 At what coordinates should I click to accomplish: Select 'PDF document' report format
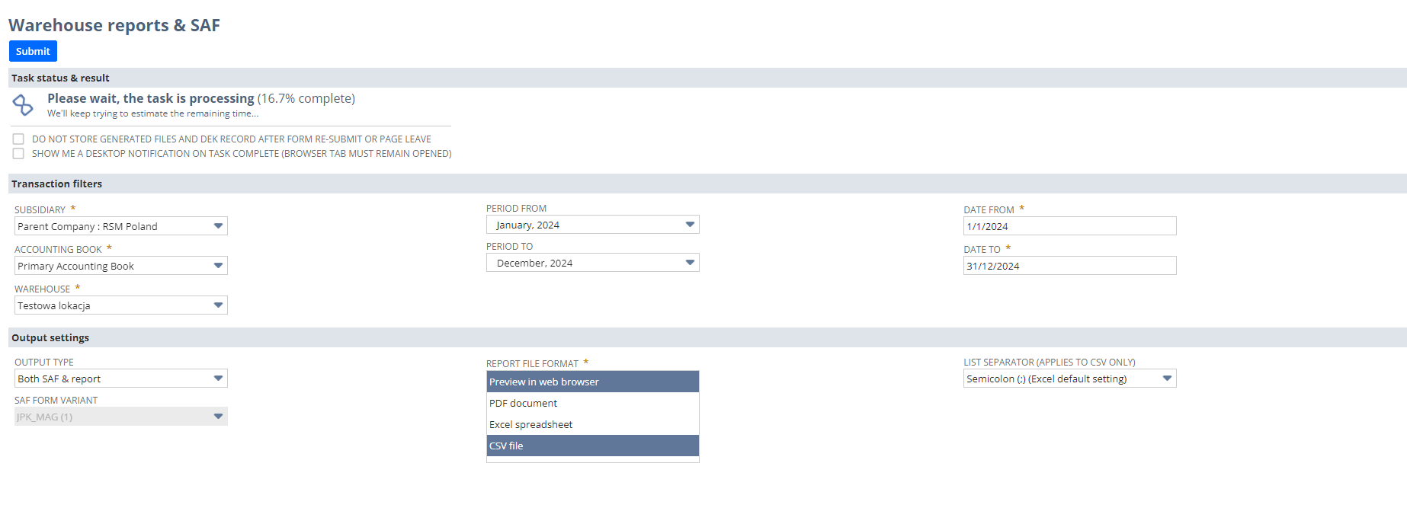coord(592,403)
